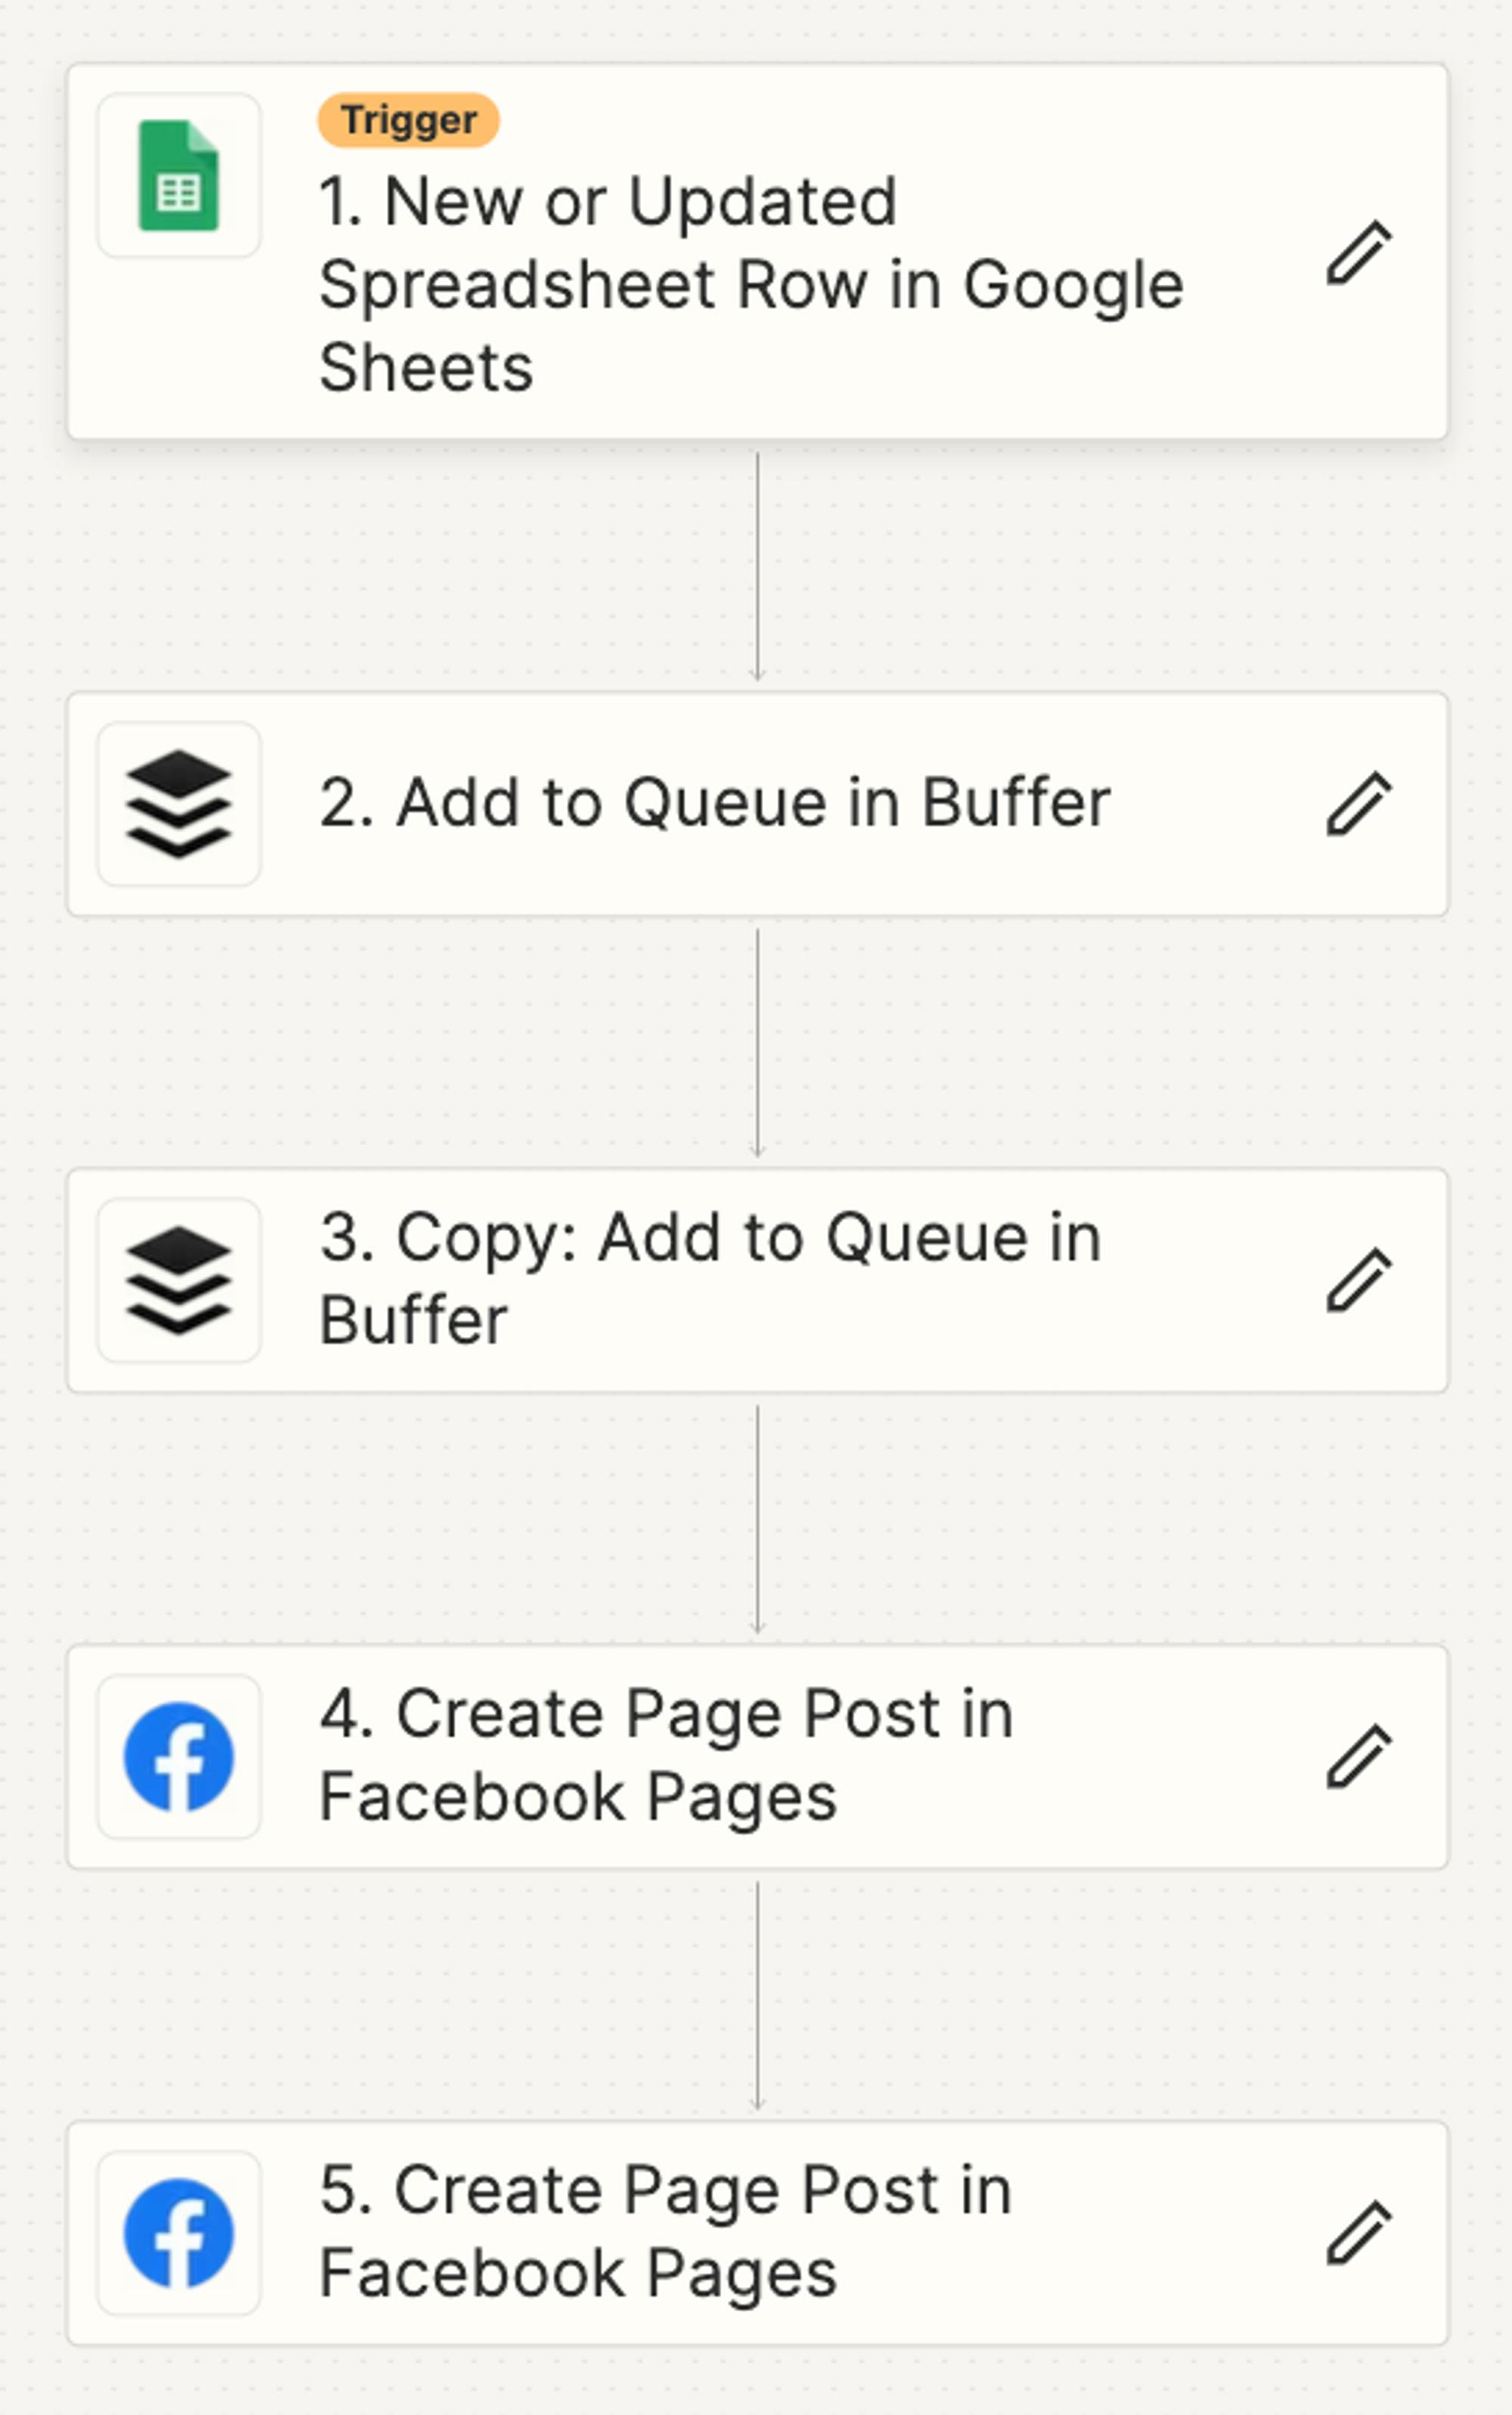
Task: Click the edit pencil on step 5
Action: [1359, 2232]
